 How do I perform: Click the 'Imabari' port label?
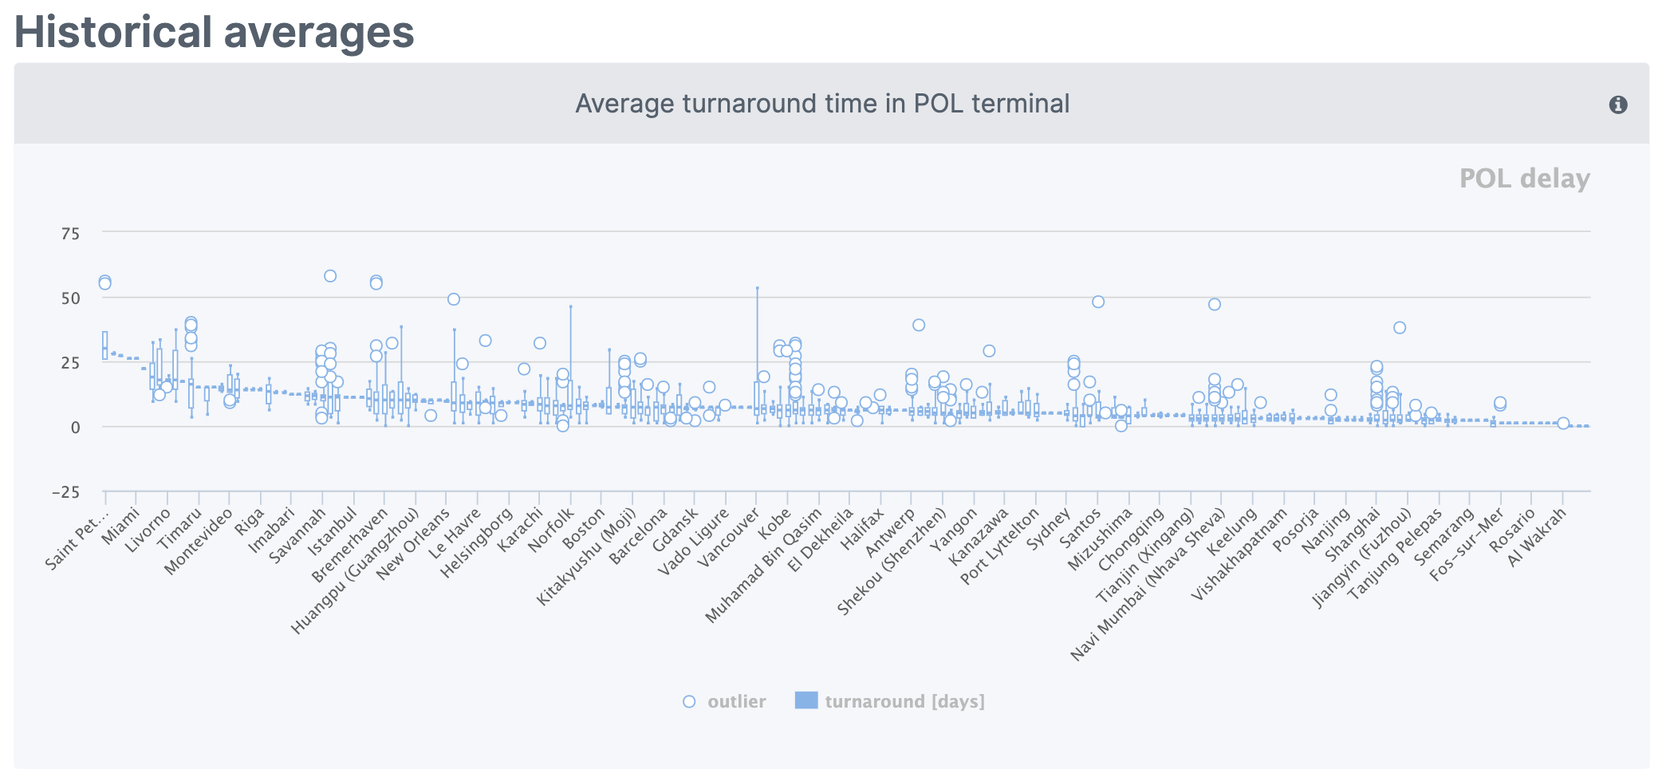(272, 531)
